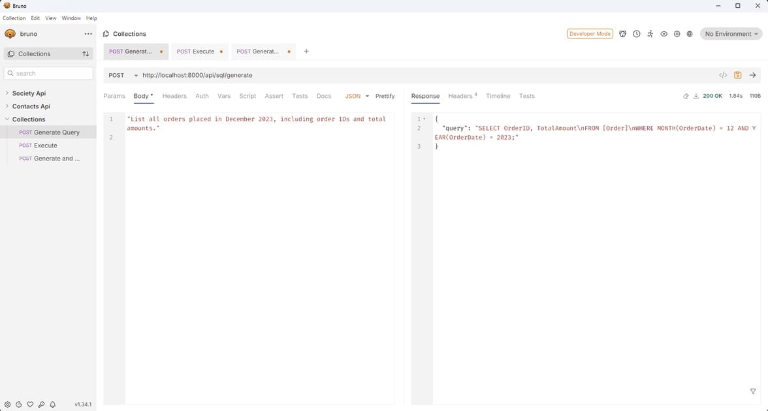This screenshot has width=768, height=411.
Task: Open the preferences gear in the sidebar footer
Action: point(7,404)
